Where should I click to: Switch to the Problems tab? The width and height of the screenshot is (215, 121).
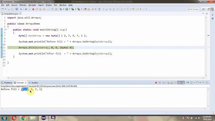click(7, 83)
